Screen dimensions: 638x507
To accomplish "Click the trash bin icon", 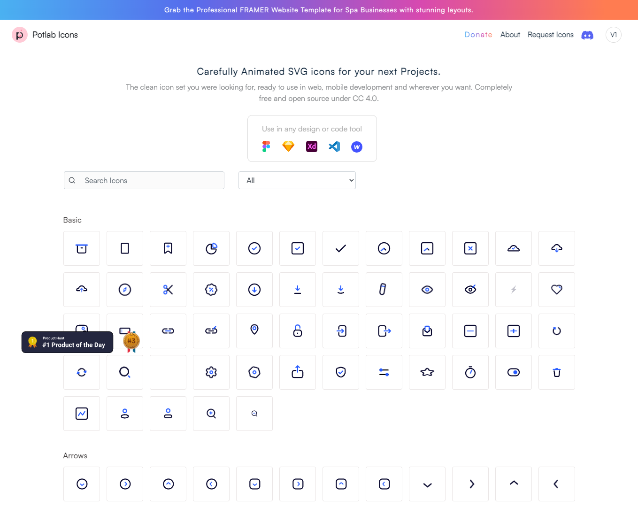I will click(556, 372).
